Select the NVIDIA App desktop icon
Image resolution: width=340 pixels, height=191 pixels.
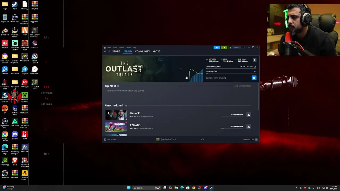click(5, 161)
